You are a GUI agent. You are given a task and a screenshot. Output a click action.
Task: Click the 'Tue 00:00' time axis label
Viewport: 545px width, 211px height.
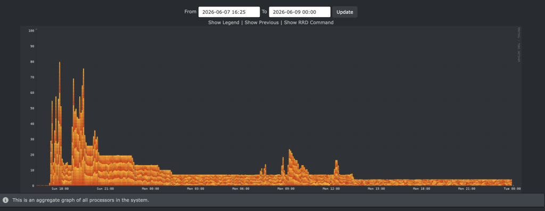point(512,189)
